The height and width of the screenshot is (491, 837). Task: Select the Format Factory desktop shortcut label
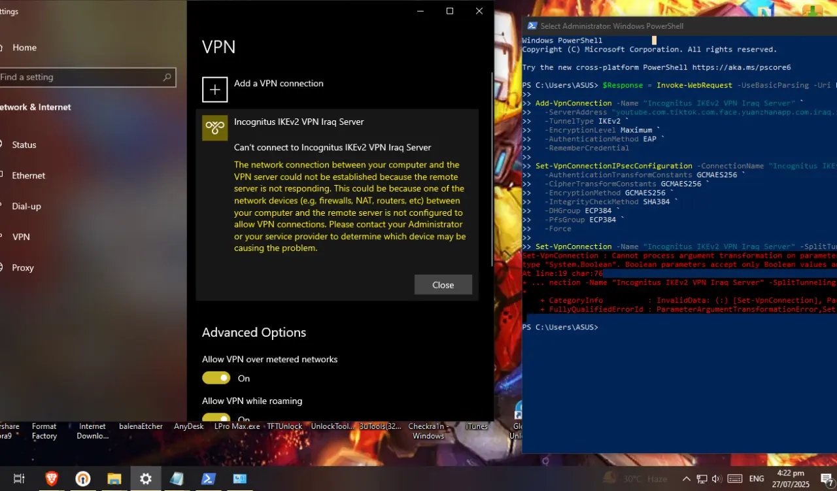[44, 432]
